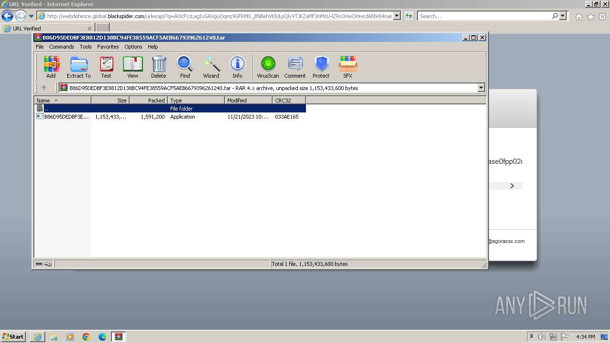Sort file list by Size column
The height and width of the screenshot is (343, 610).
click(x=110, y=100)
